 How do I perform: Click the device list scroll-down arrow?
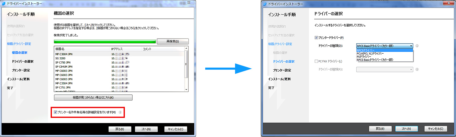point(186,89)
